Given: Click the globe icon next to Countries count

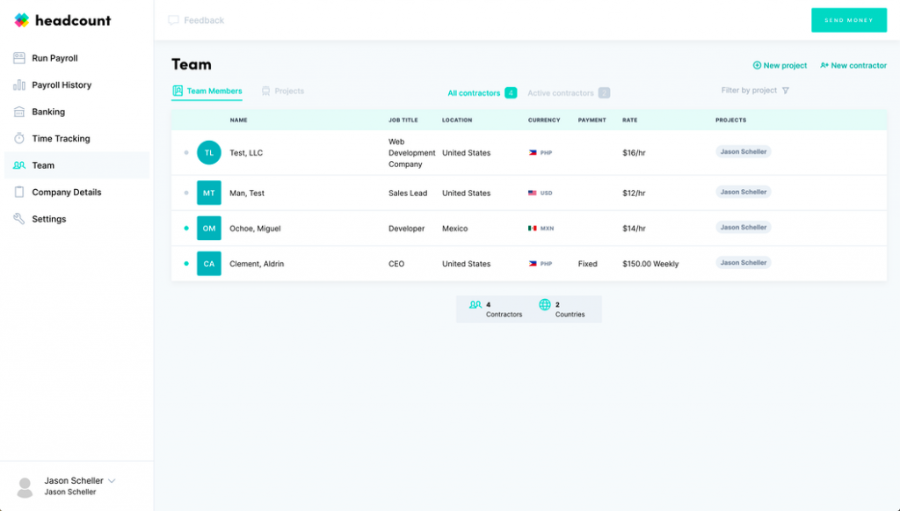Looking at the screenshot, I should (544, 305).
